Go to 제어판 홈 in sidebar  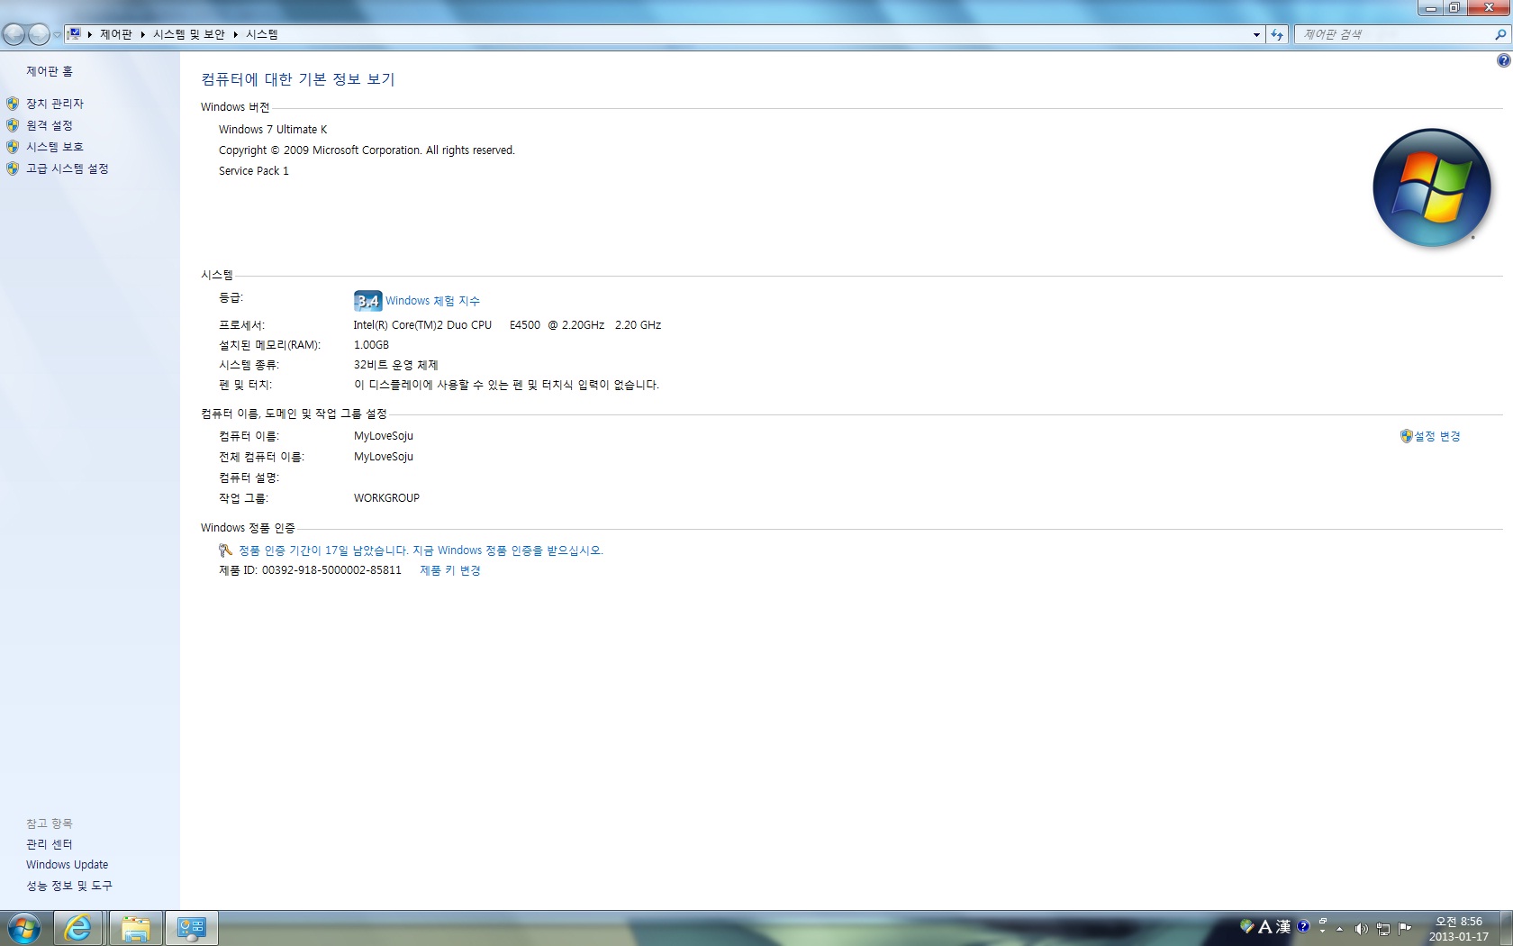click(50, 71)
